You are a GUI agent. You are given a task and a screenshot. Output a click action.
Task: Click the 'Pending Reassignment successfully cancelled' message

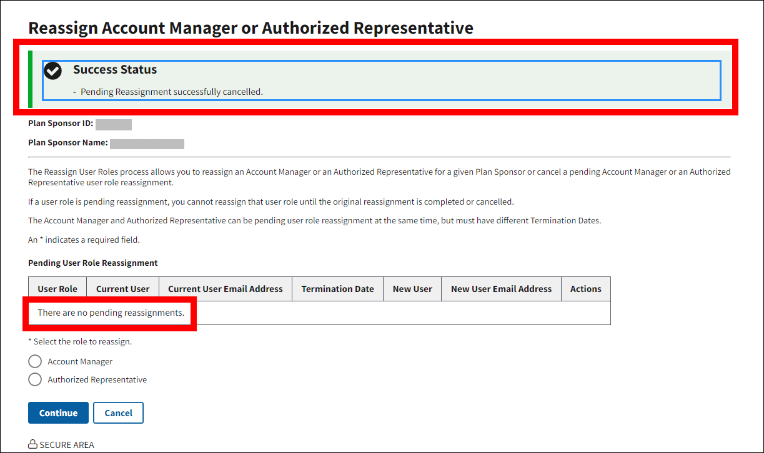172,92
